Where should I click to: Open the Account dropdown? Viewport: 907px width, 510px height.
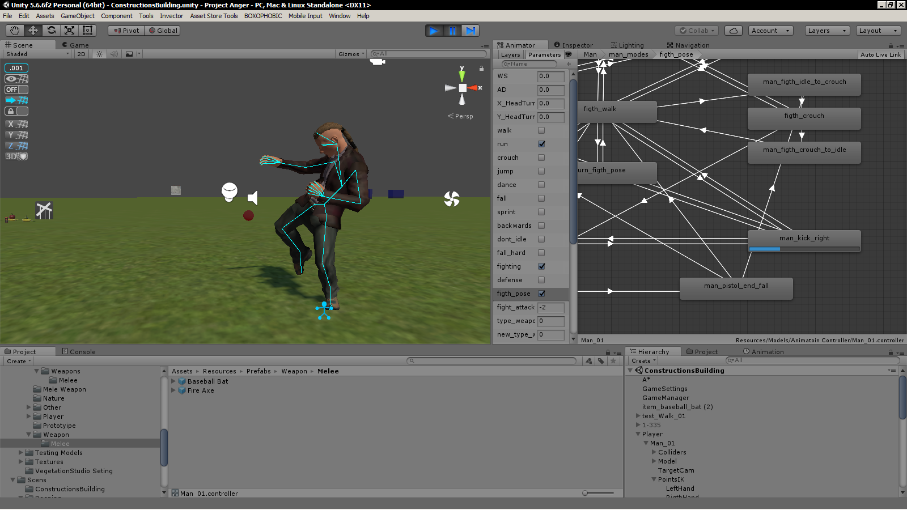tap(771, 31)
